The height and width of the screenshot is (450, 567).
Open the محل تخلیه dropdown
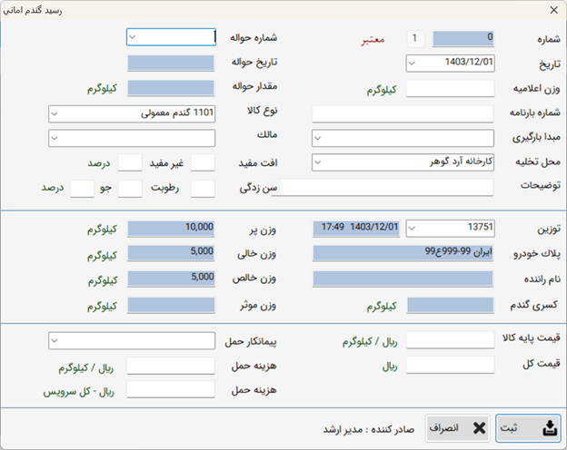tap(317, 162)
